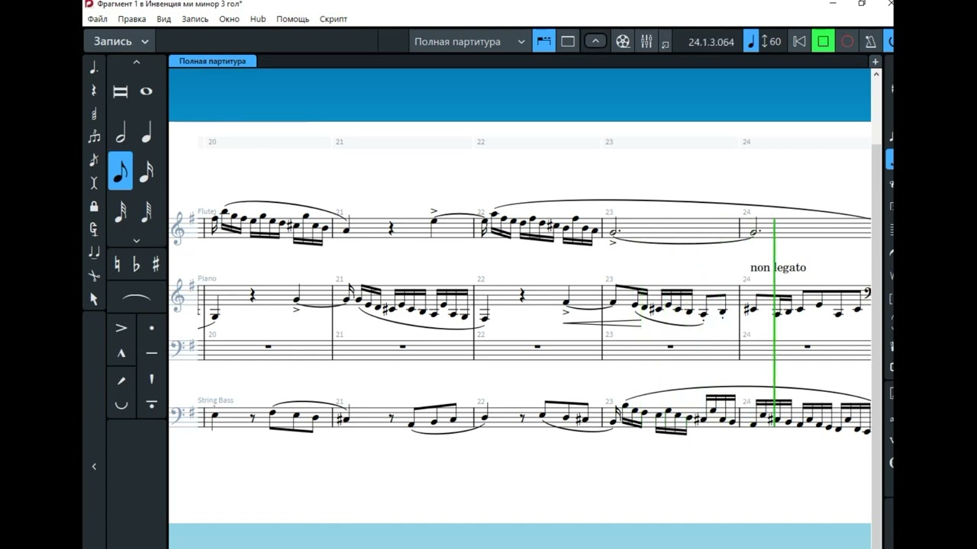Toggle the metronome click
977x549 pixels.
[x=870, y=42]
